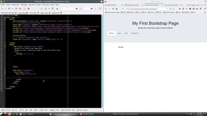The height and width of the screenshot is (116, 207).
Task: Open the Construire menu
Action: coord(46,5)
